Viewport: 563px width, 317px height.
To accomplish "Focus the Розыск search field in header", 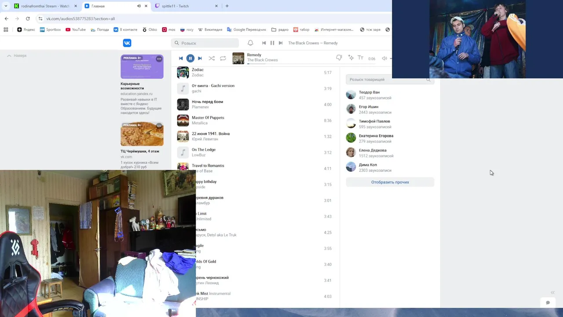I will click(205, 43).
